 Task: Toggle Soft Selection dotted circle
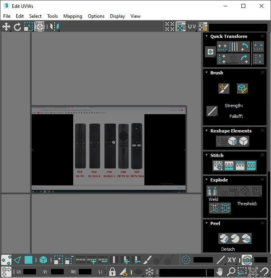(x=186, y=260)
